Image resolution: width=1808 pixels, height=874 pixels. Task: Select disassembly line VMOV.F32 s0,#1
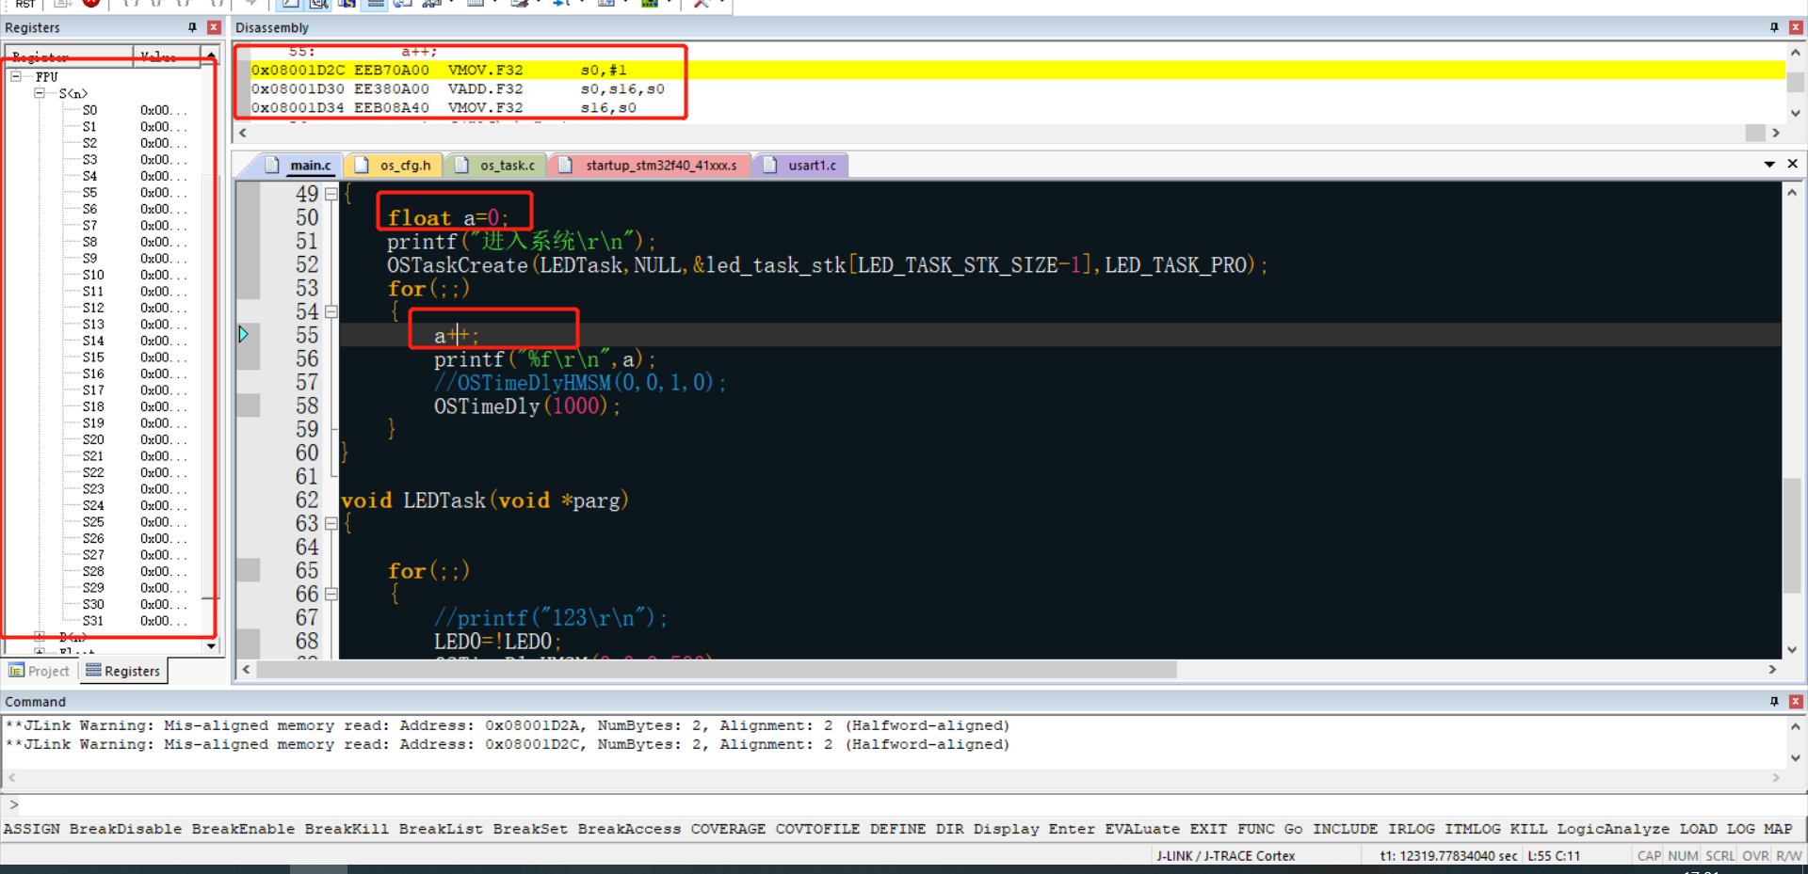(1017, 70)
